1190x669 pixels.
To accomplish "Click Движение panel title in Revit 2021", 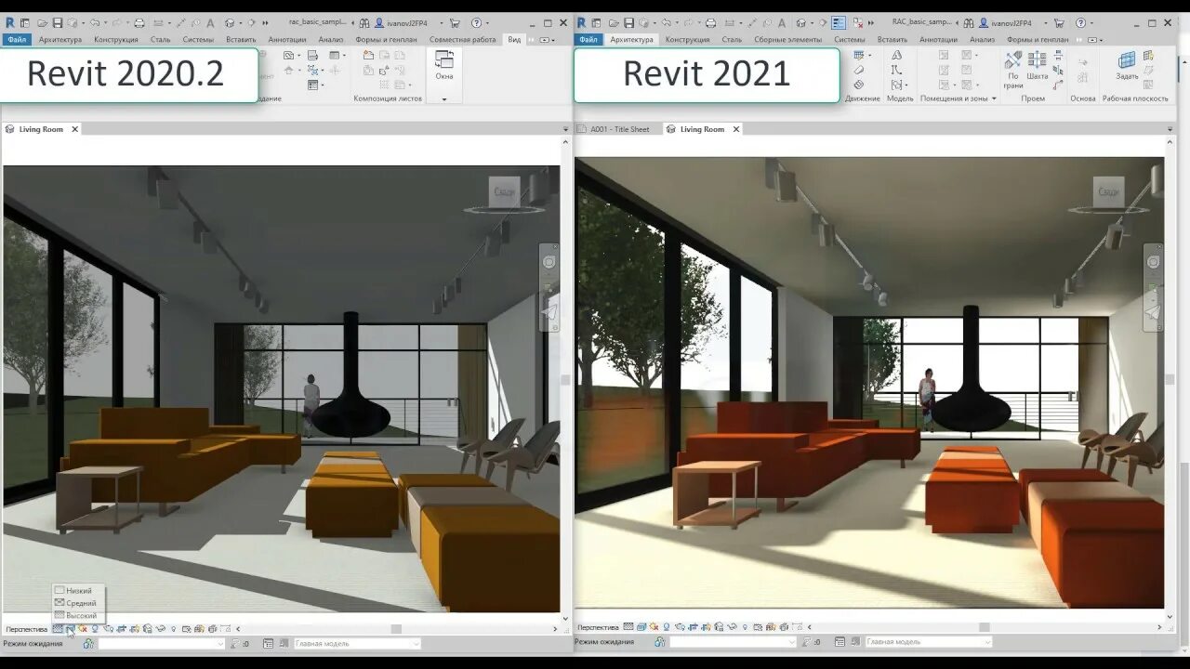I will pyautogui.click(x=863, y=98).
